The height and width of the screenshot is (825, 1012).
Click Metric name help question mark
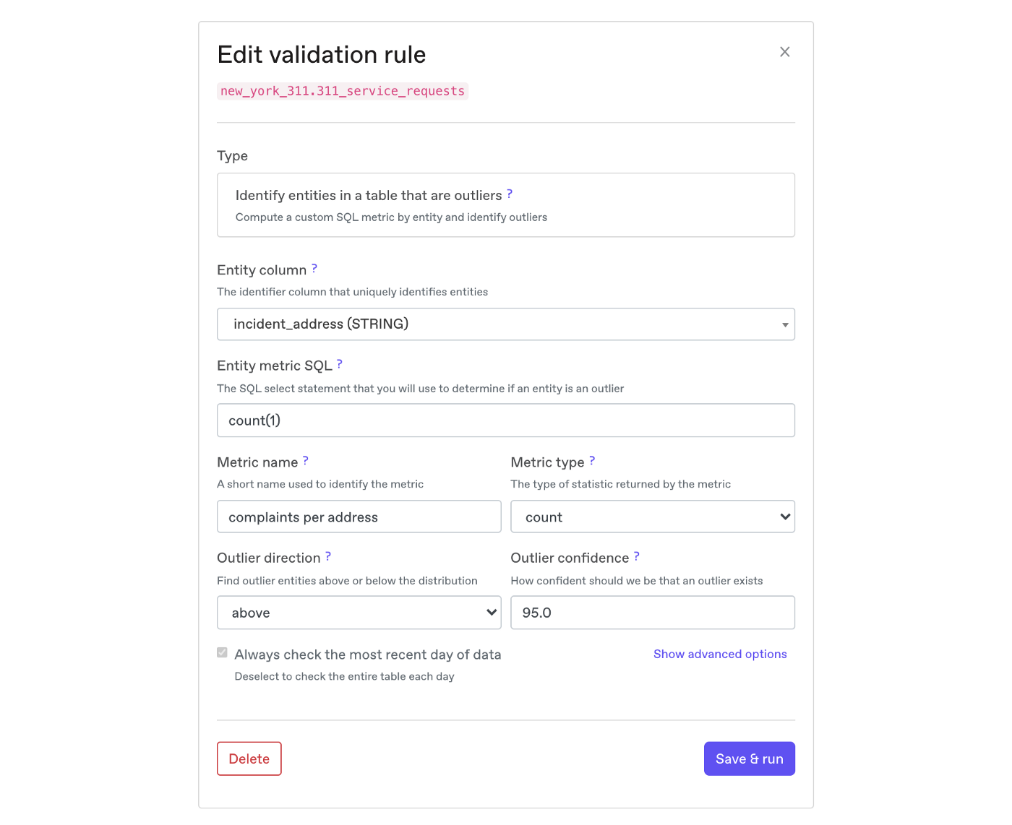[x=306, y=460]
